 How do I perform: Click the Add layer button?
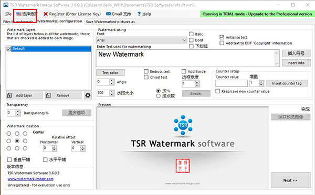24,95
